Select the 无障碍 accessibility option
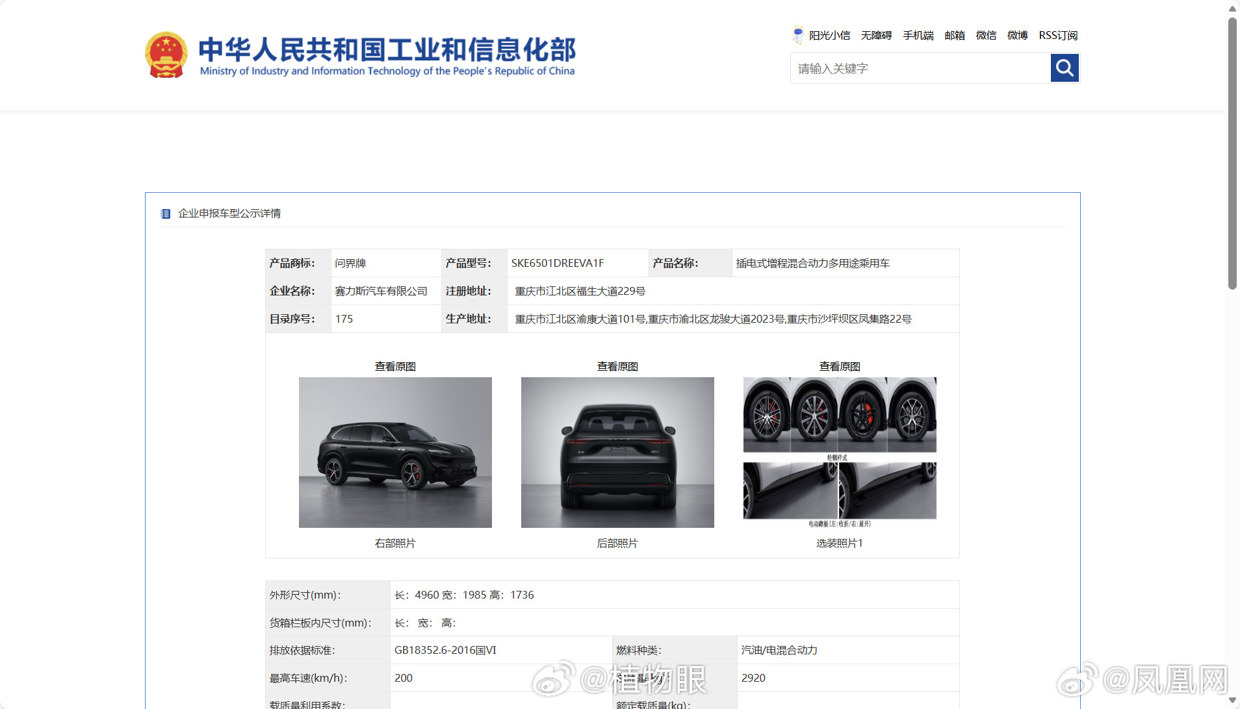This screenshot has height=709, width=1240. [876, 35]
